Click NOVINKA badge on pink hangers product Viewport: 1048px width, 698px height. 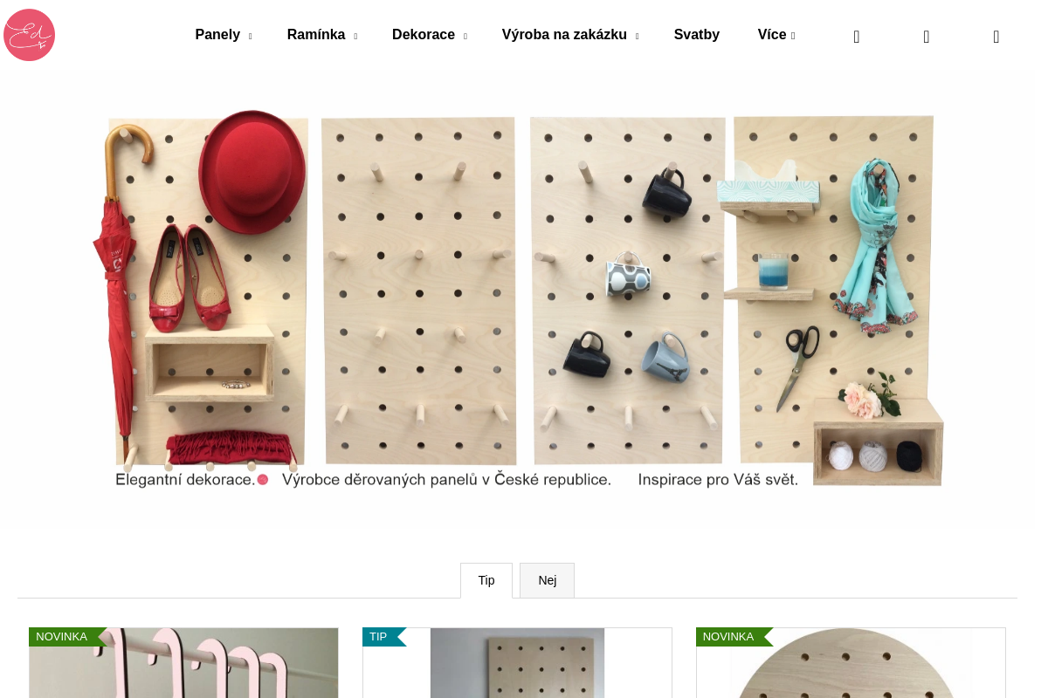[x=65, y=637]
